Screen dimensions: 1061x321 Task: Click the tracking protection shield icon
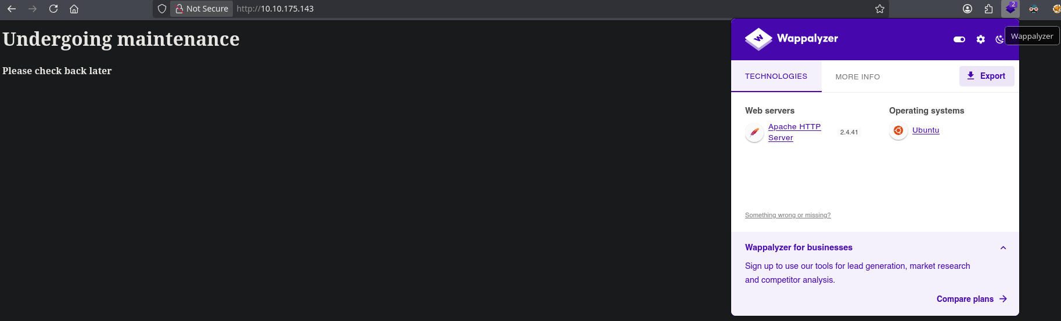[x=162, y=9]
